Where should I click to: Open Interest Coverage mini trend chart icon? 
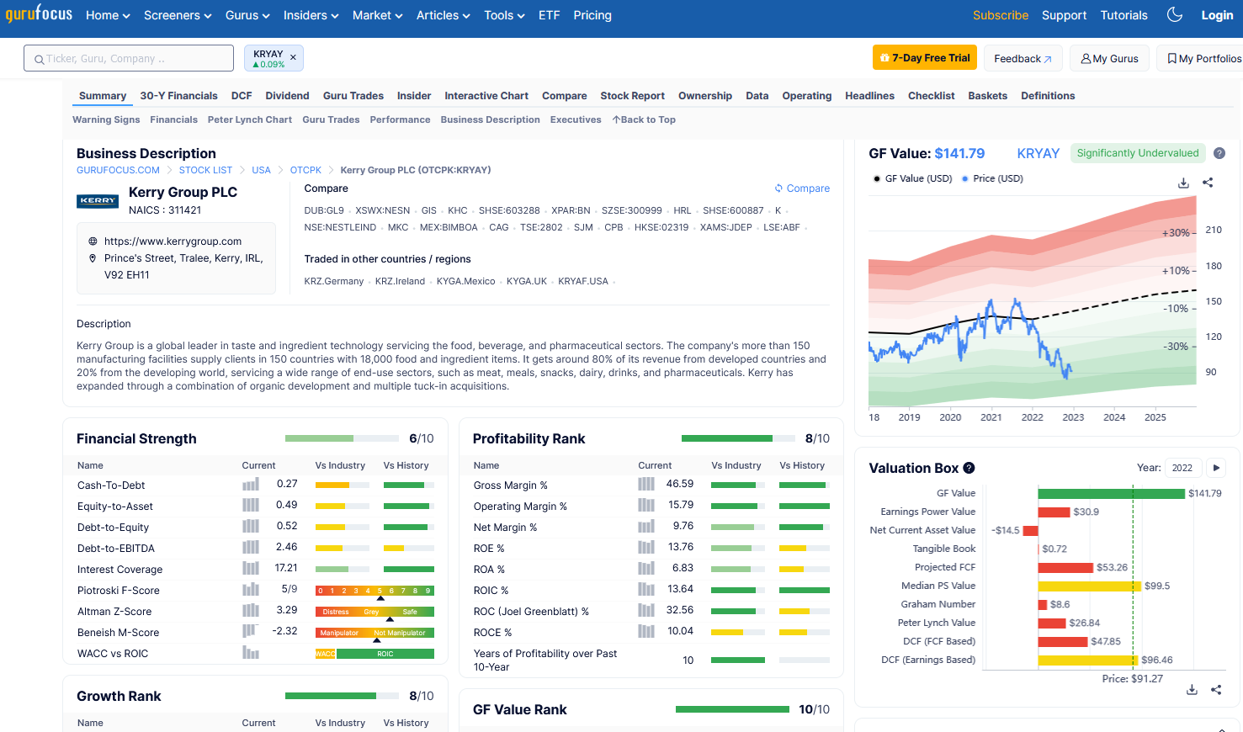(251, 569)
